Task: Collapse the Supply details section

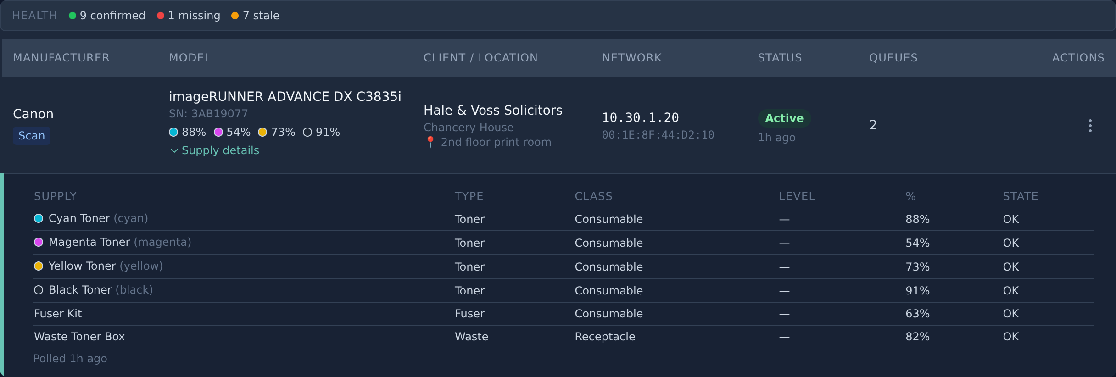Action: 214,150
